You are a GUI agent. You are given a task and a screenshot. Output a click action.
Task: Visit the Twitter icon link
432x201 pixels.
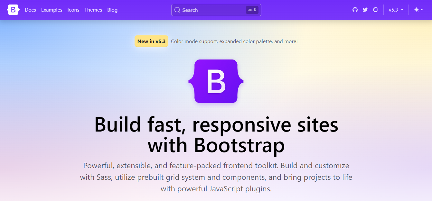point(365,10)
